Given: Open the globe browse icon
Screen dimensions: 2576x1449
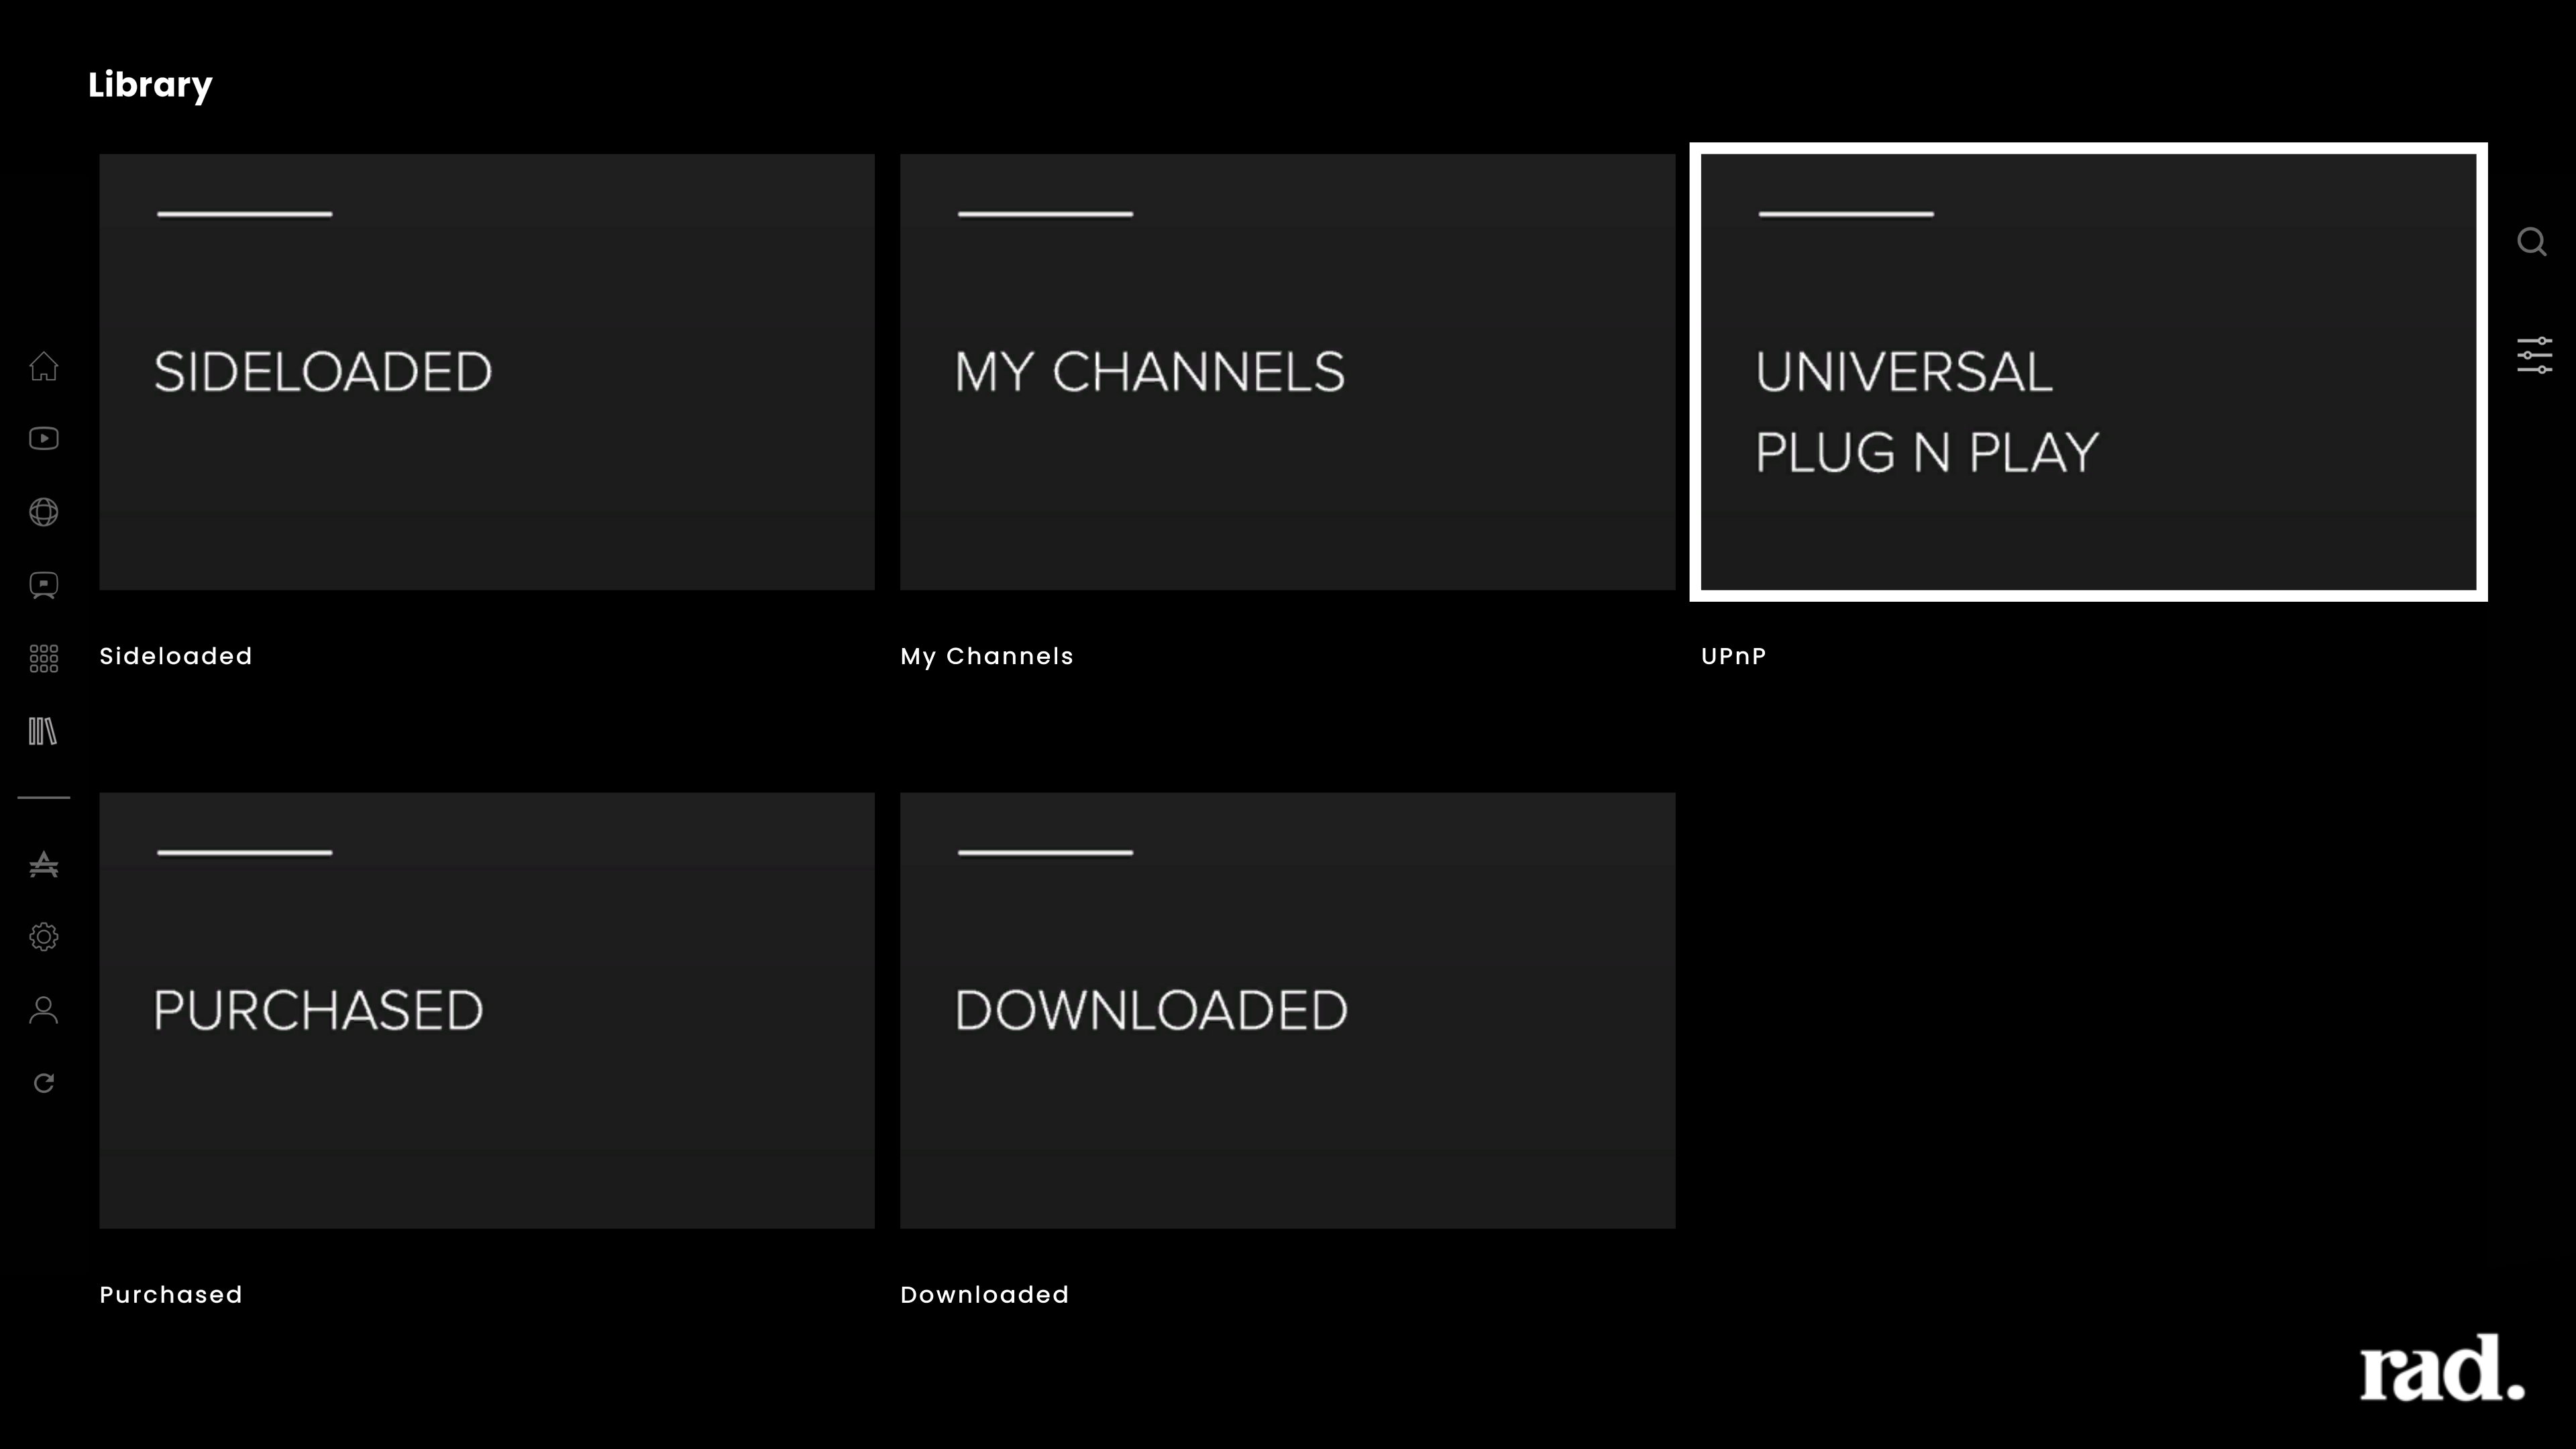Looking at the screenshot, I should point(43,512).
